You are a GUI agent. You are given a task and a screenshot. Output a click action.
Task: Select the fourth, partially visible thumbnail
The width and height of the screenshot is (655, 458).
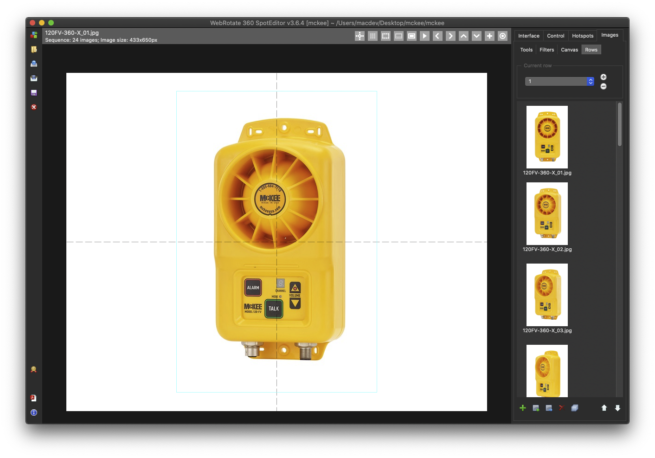pyautogui.click(x=547, y=371)
